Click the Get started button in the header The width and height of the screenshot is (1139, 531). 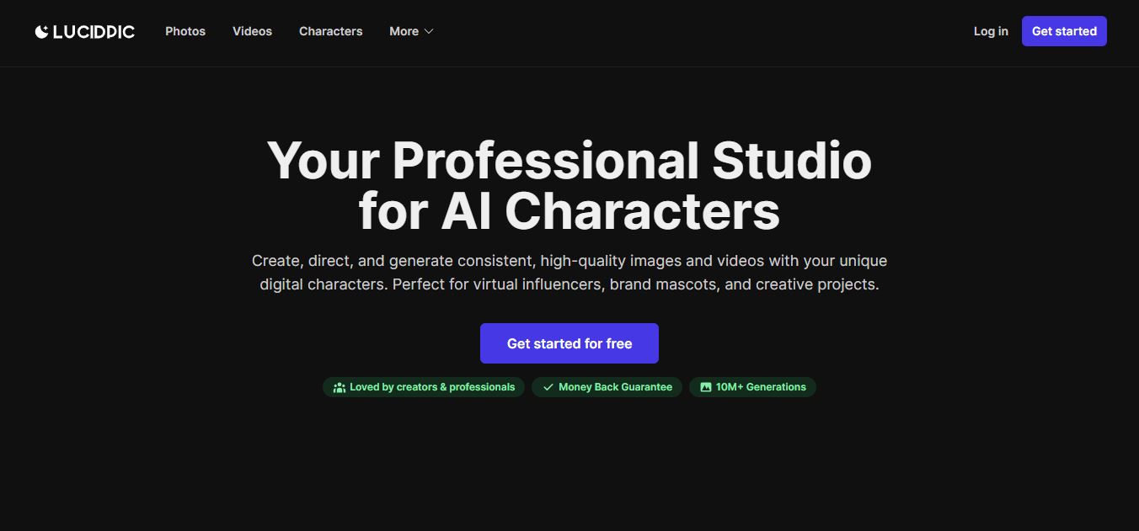[1064, 31]
